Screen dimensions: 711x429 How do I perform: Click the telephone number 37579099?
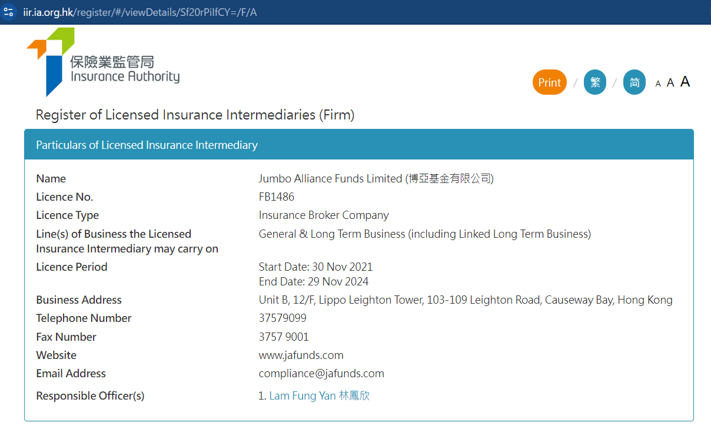pyautogui.click(x=283, y=318)
